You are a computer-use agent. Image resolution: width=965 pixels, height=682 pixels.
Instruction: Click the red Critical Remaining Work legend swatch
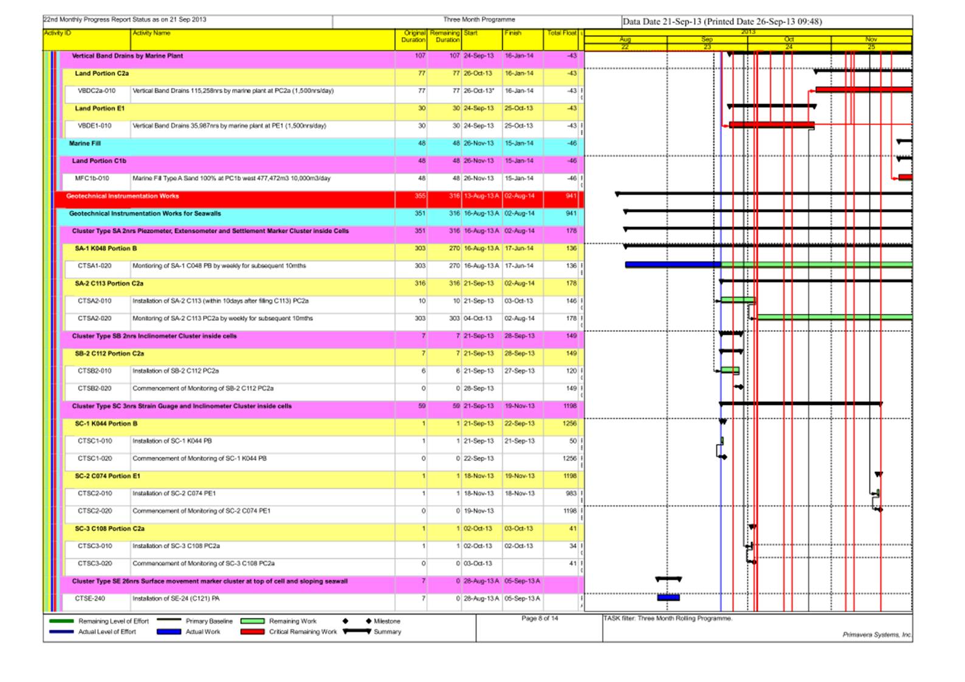252,632
